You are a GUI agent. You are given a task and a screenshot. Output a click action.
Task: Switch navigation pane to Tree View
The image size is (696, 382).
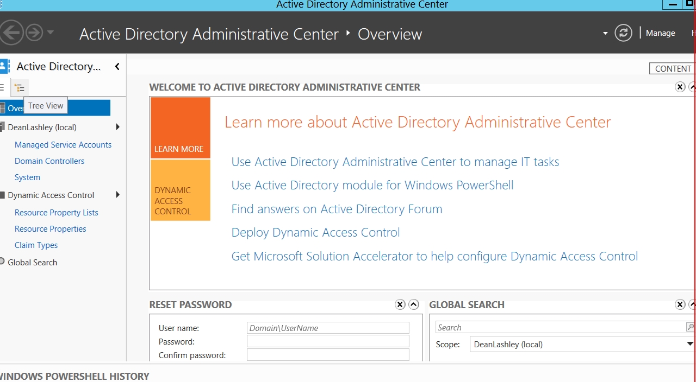20,88
